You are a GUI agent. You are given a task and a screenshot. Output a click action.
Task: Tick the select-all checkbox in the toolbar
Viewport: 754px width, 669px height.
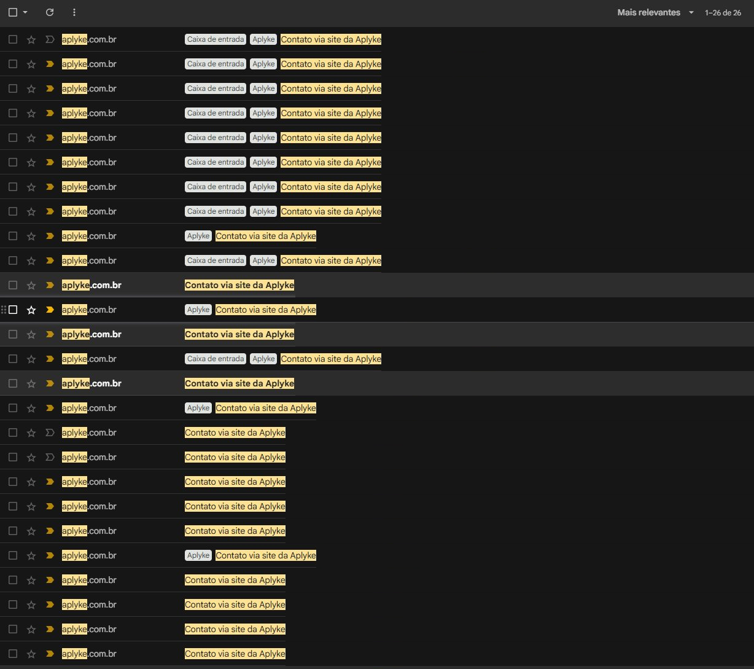pyautogui.click(x=13, y=12)
